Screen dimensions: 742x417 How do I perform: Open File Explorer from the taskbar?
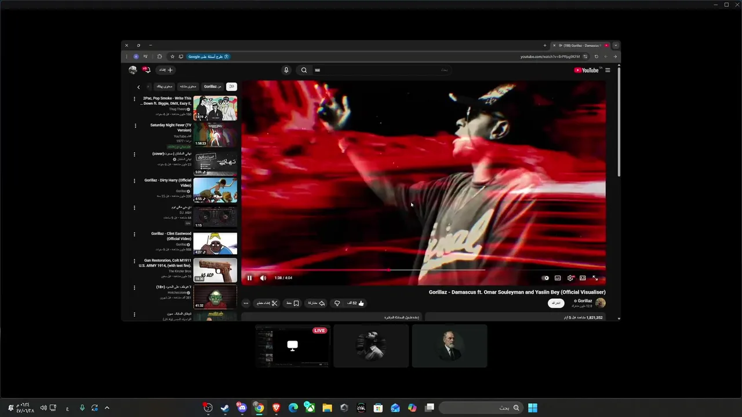pos(327,408)
